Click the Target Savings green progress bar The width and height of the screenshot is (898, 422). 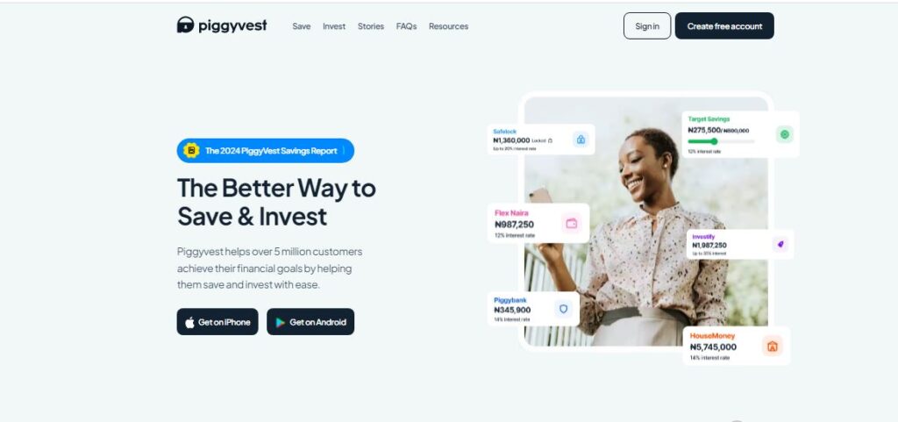(x=721, y=141)
